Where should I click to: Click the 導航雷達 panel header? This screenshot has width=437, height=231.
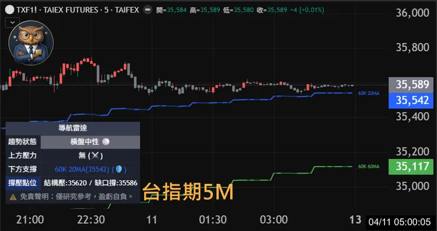tap(73, 128)
